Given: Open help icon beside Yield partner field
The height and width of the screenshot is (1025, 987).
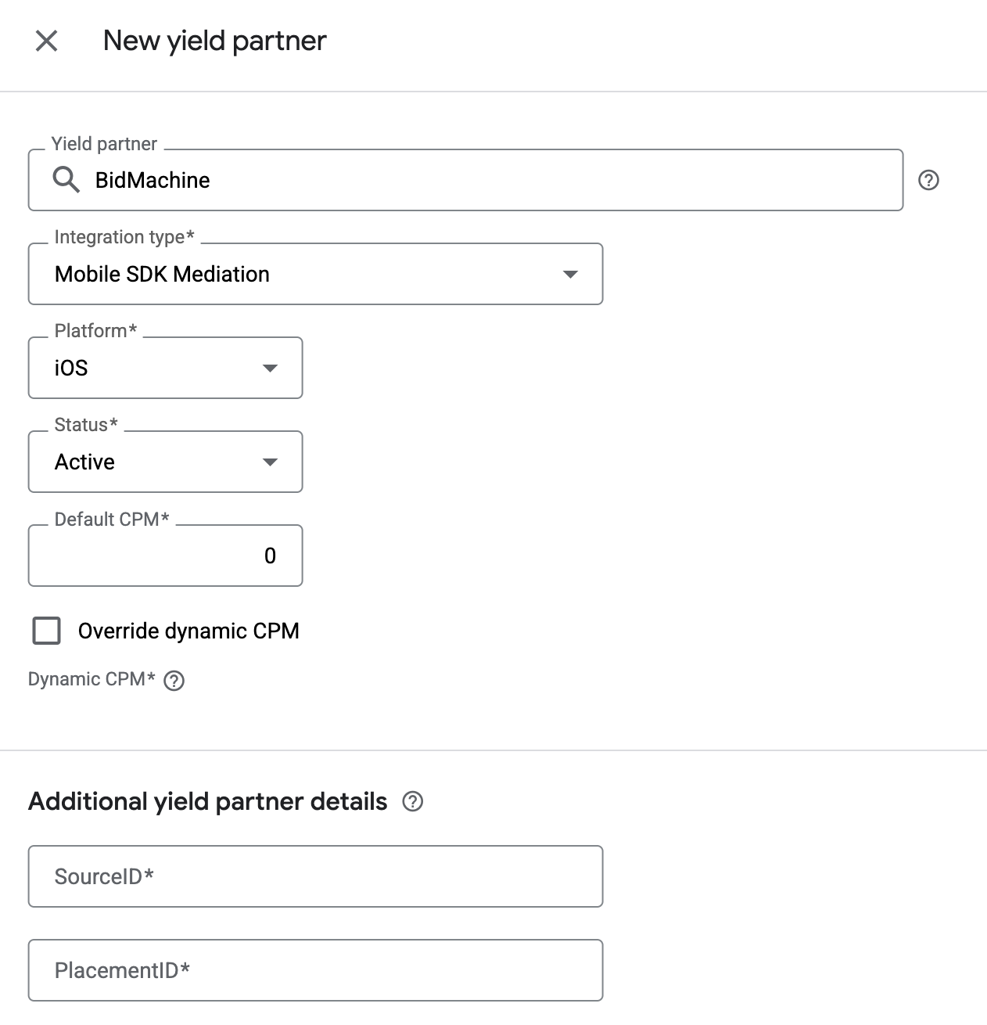Looking at the screenshot, I should pos(928,180).
